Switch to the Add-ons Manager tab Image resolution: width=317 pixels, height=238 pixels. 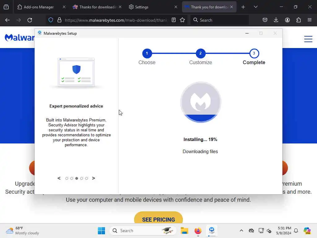tap(38, 7)
